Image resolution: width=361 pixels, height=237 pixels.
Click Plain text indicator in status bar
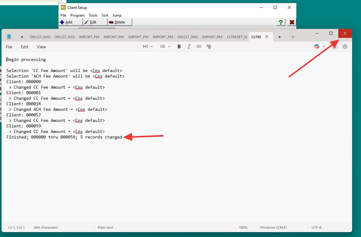click(x=105, y=227)
